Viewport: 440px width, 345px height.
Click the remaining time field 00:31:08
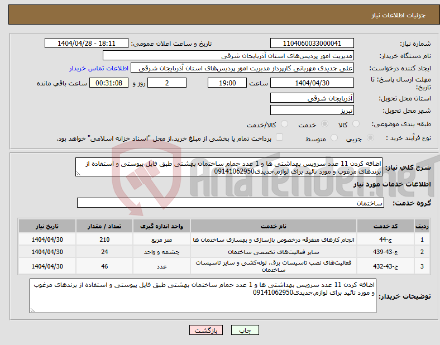click(109, 83)
